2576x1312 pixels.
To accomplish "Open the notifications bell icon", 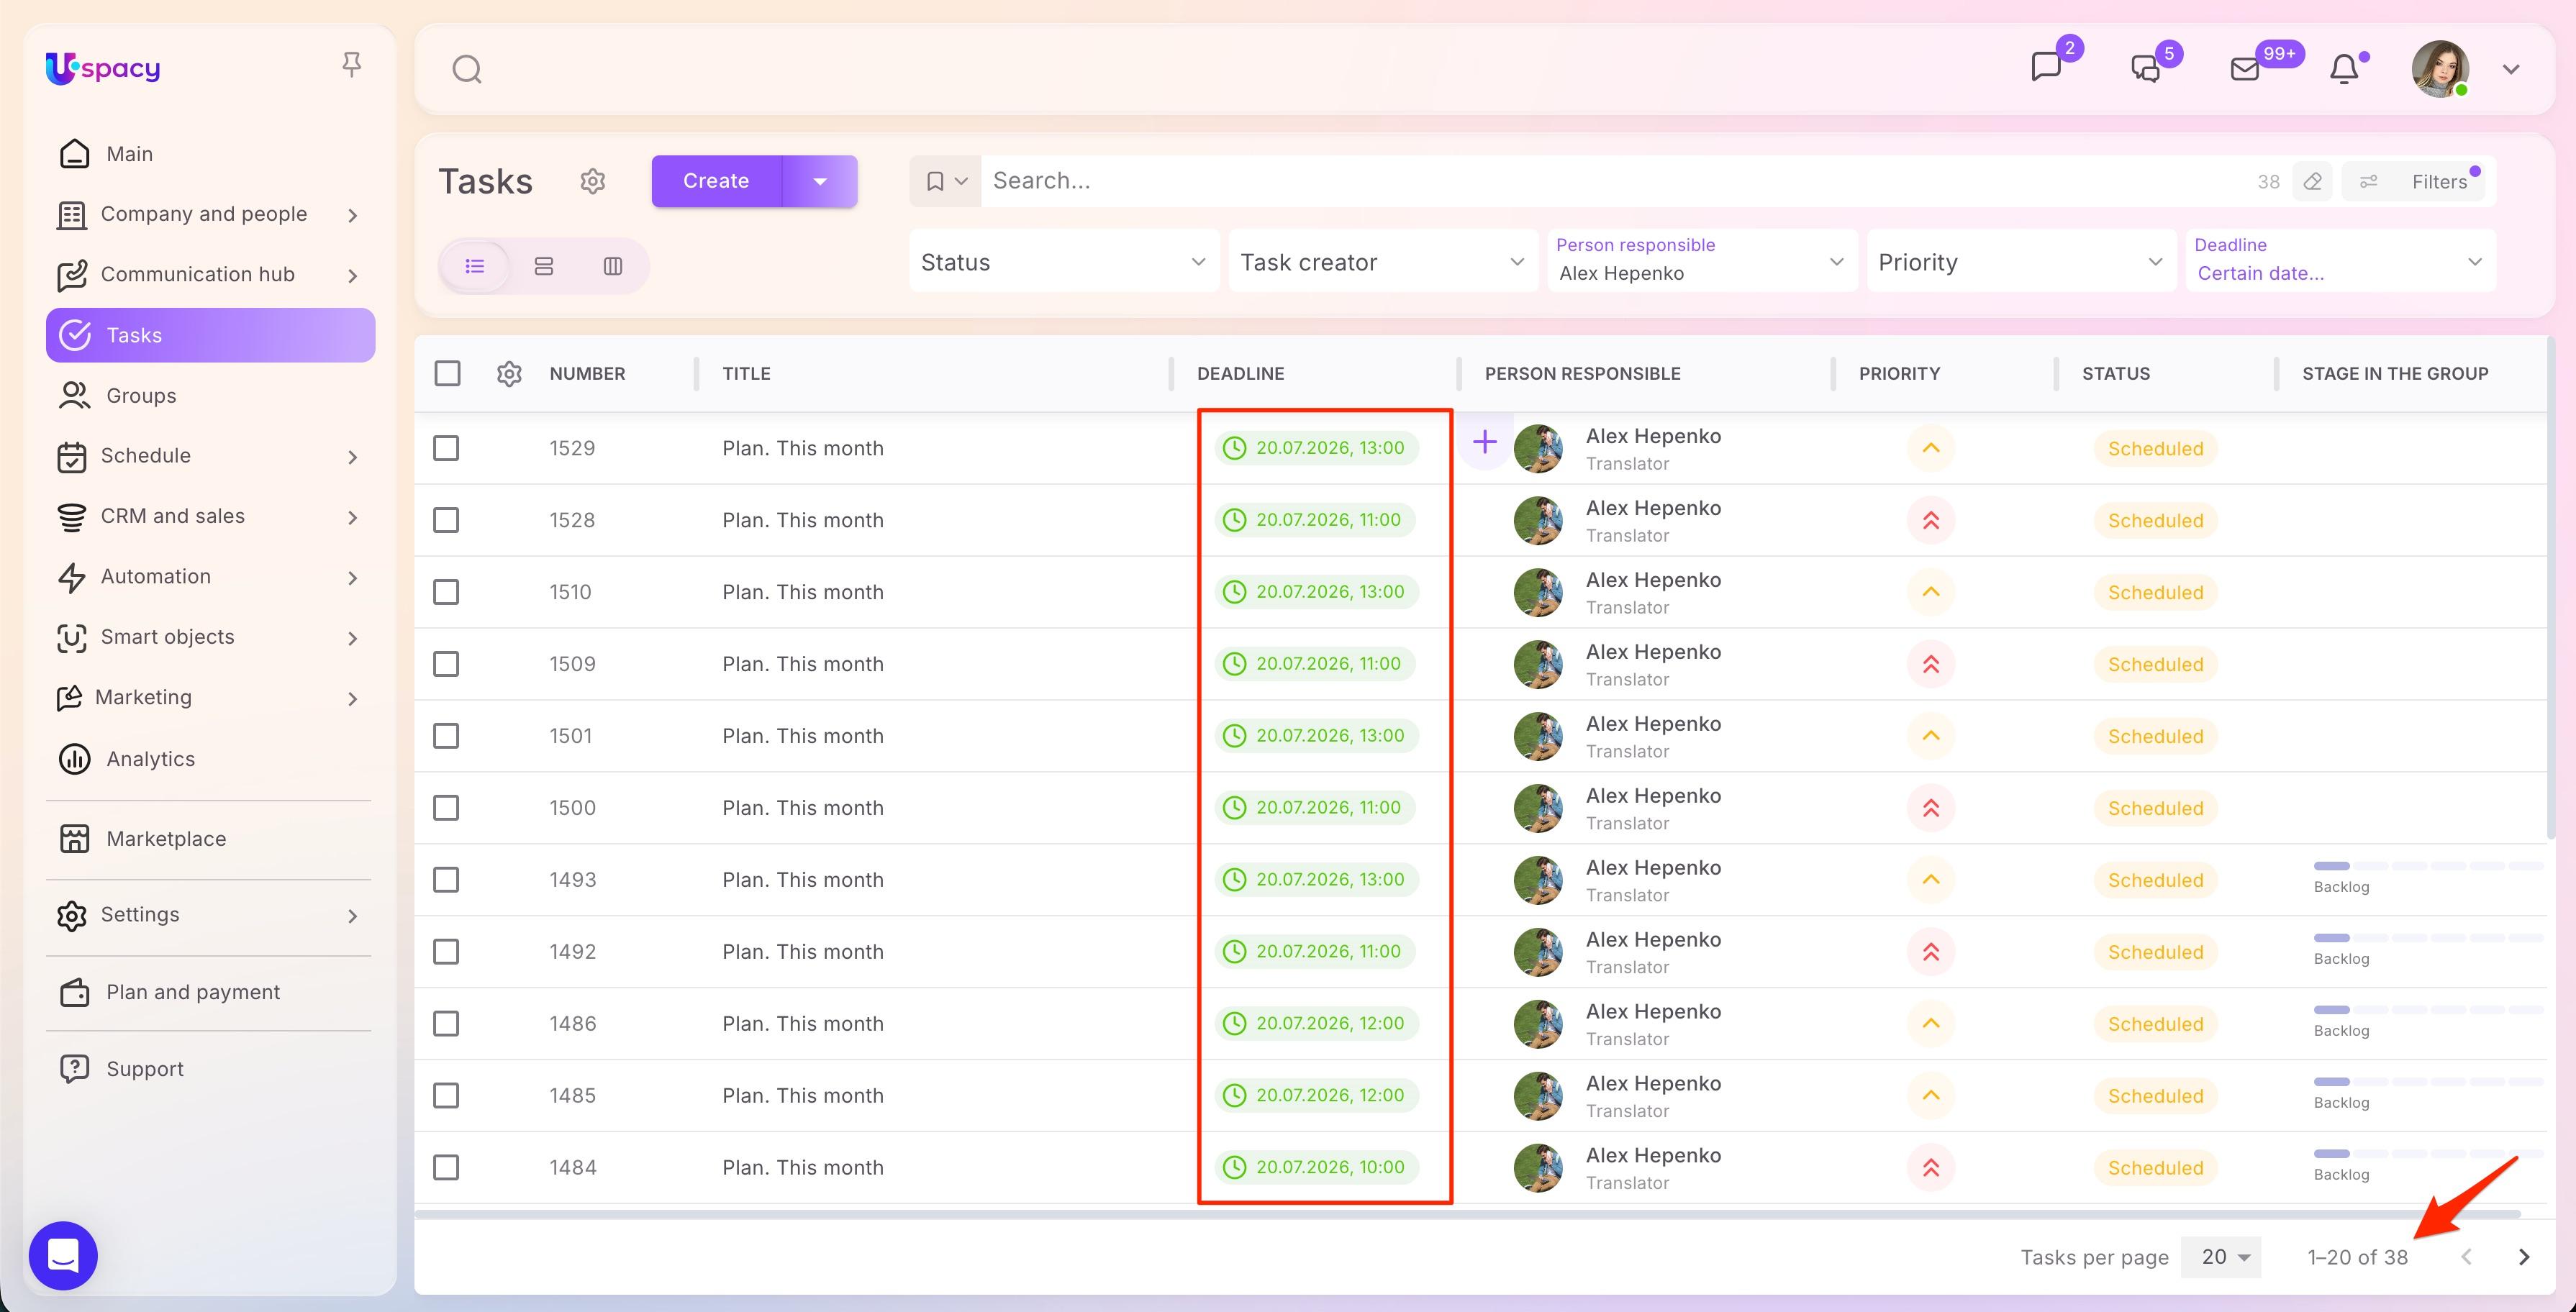I will click(2345, 69).
